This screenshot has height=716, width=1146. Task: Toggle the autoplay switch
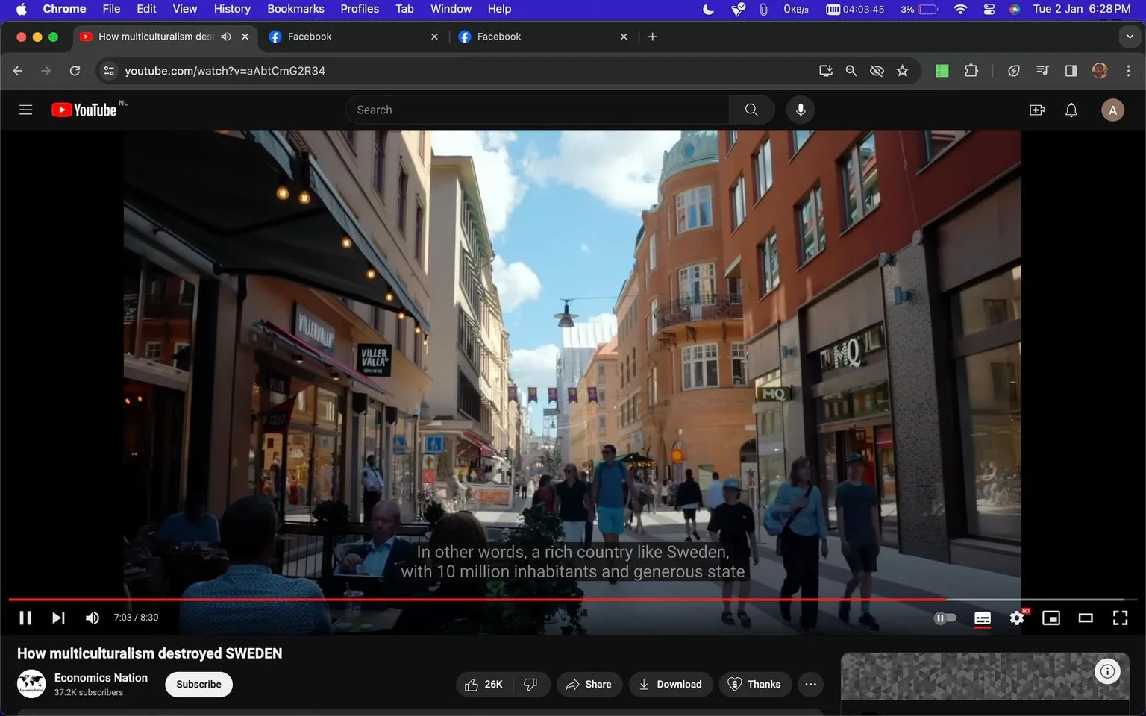(945, 618)
